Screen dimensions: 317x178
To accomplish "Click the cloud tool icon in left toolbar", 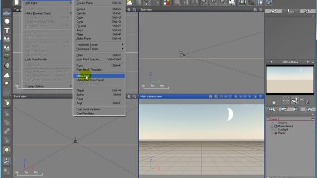I will (6, 75).
